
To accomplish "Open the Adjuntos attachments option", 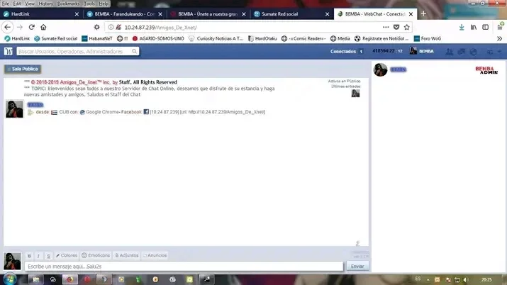I will (127, 255).
